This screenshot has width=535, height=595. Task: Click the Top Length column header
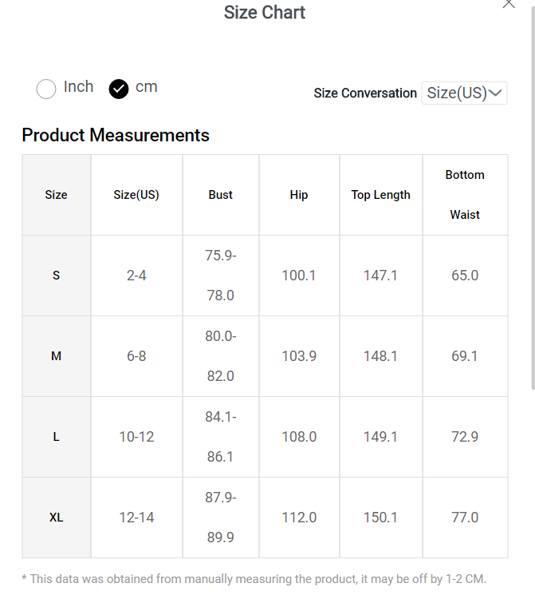click(380, 195)
